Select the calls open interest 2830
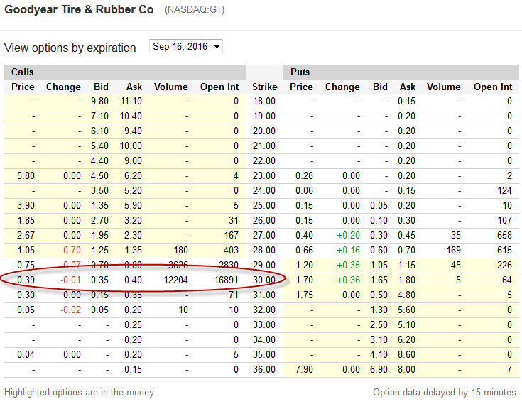522x404 pixels. click(x=229, y=266)
